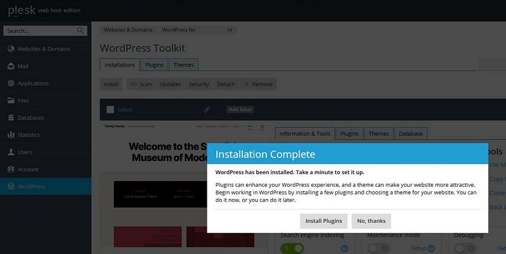Click the eye icon on Scan
Viewport: 506px width, 254px height.
(133, 84)
